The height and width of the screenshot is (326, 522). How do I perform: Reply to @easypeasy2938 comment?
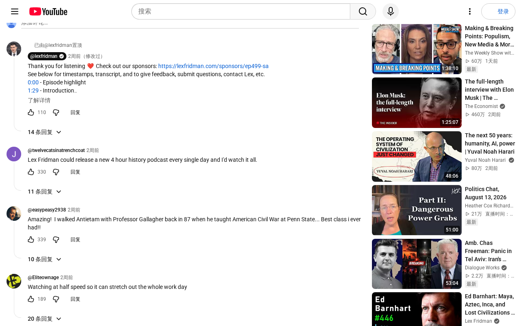pos(75,240)
